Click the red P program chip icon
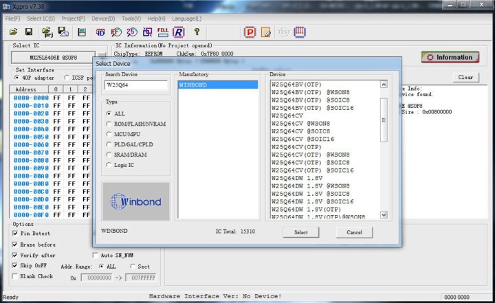 click(x=250, y=32)
